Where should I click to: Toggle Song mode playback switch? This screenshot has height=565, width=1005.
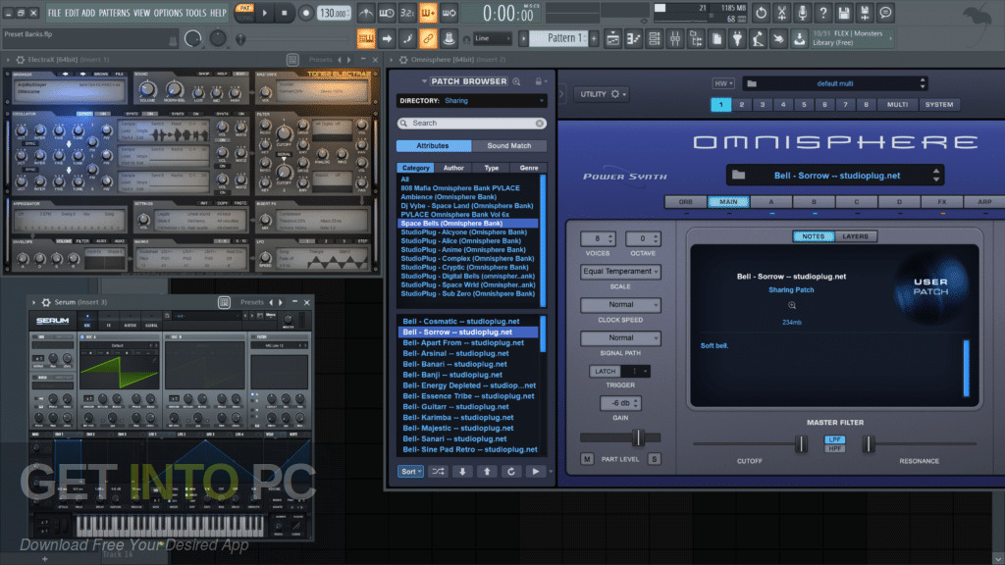pyautogui.click(x=243, y=17)
